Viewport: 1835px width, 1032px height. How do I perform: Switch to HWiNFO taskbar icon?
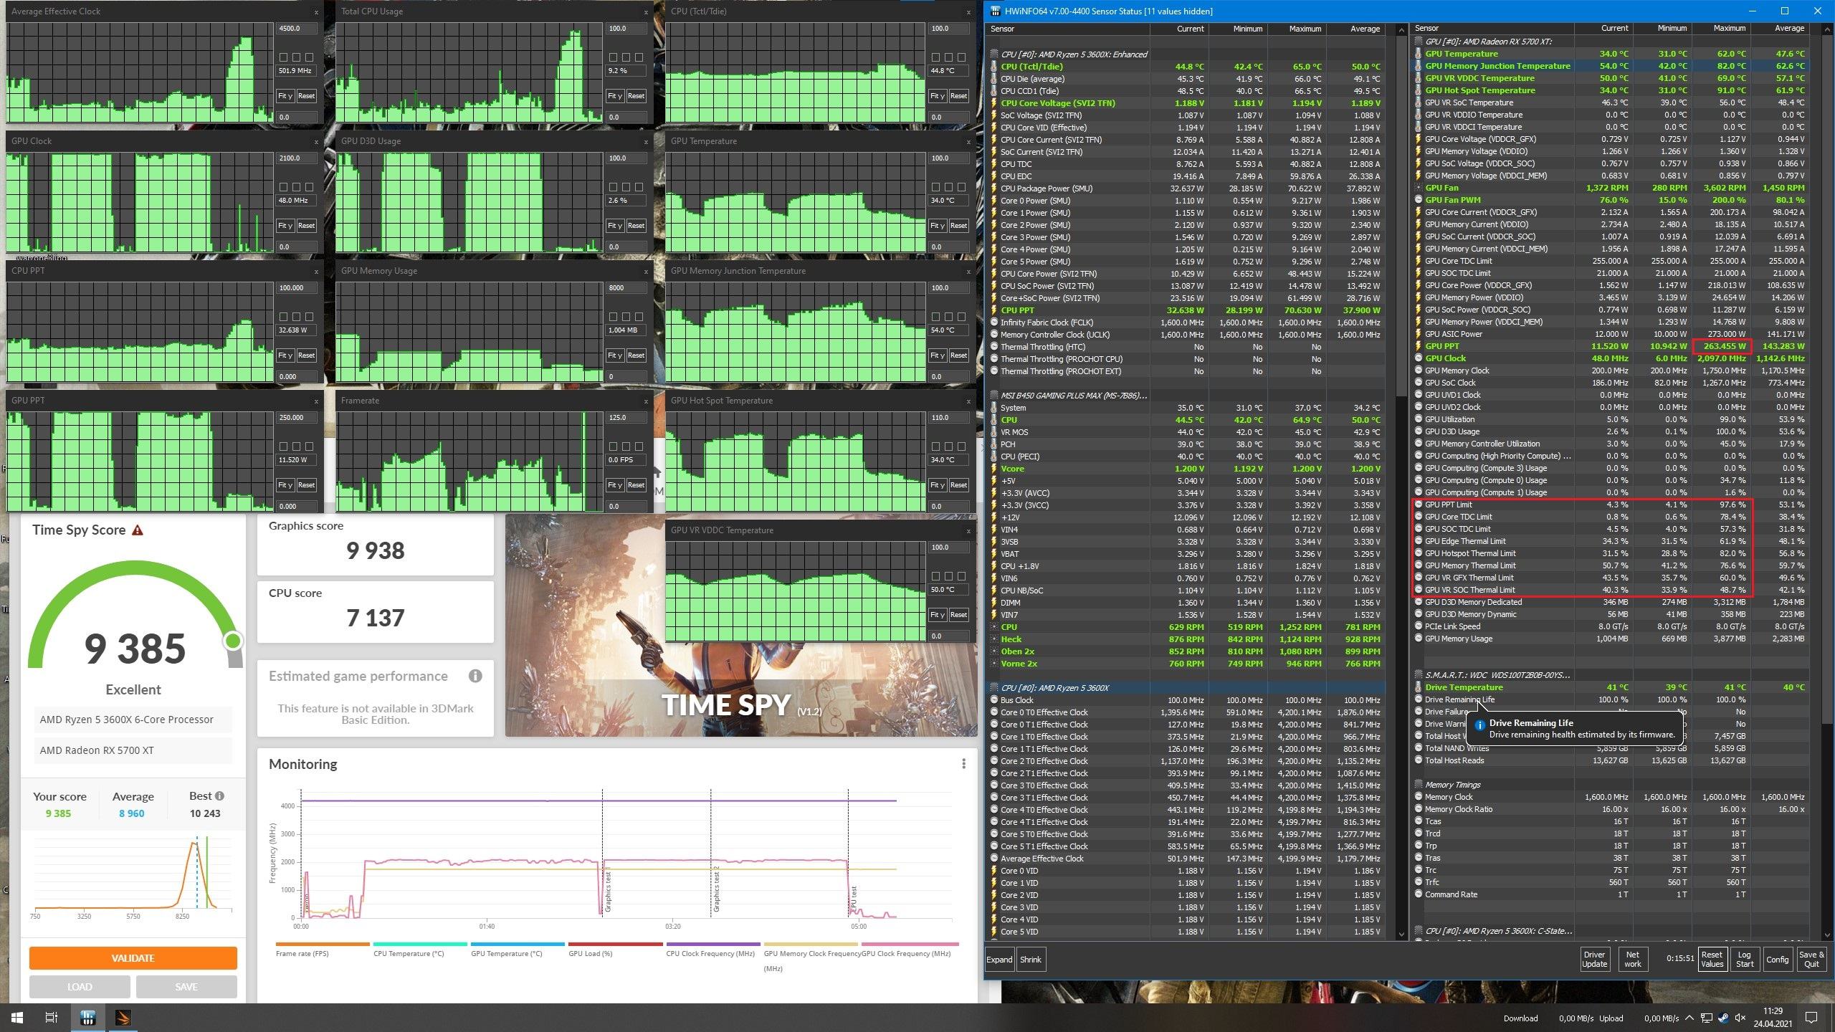click(88, 1018)
